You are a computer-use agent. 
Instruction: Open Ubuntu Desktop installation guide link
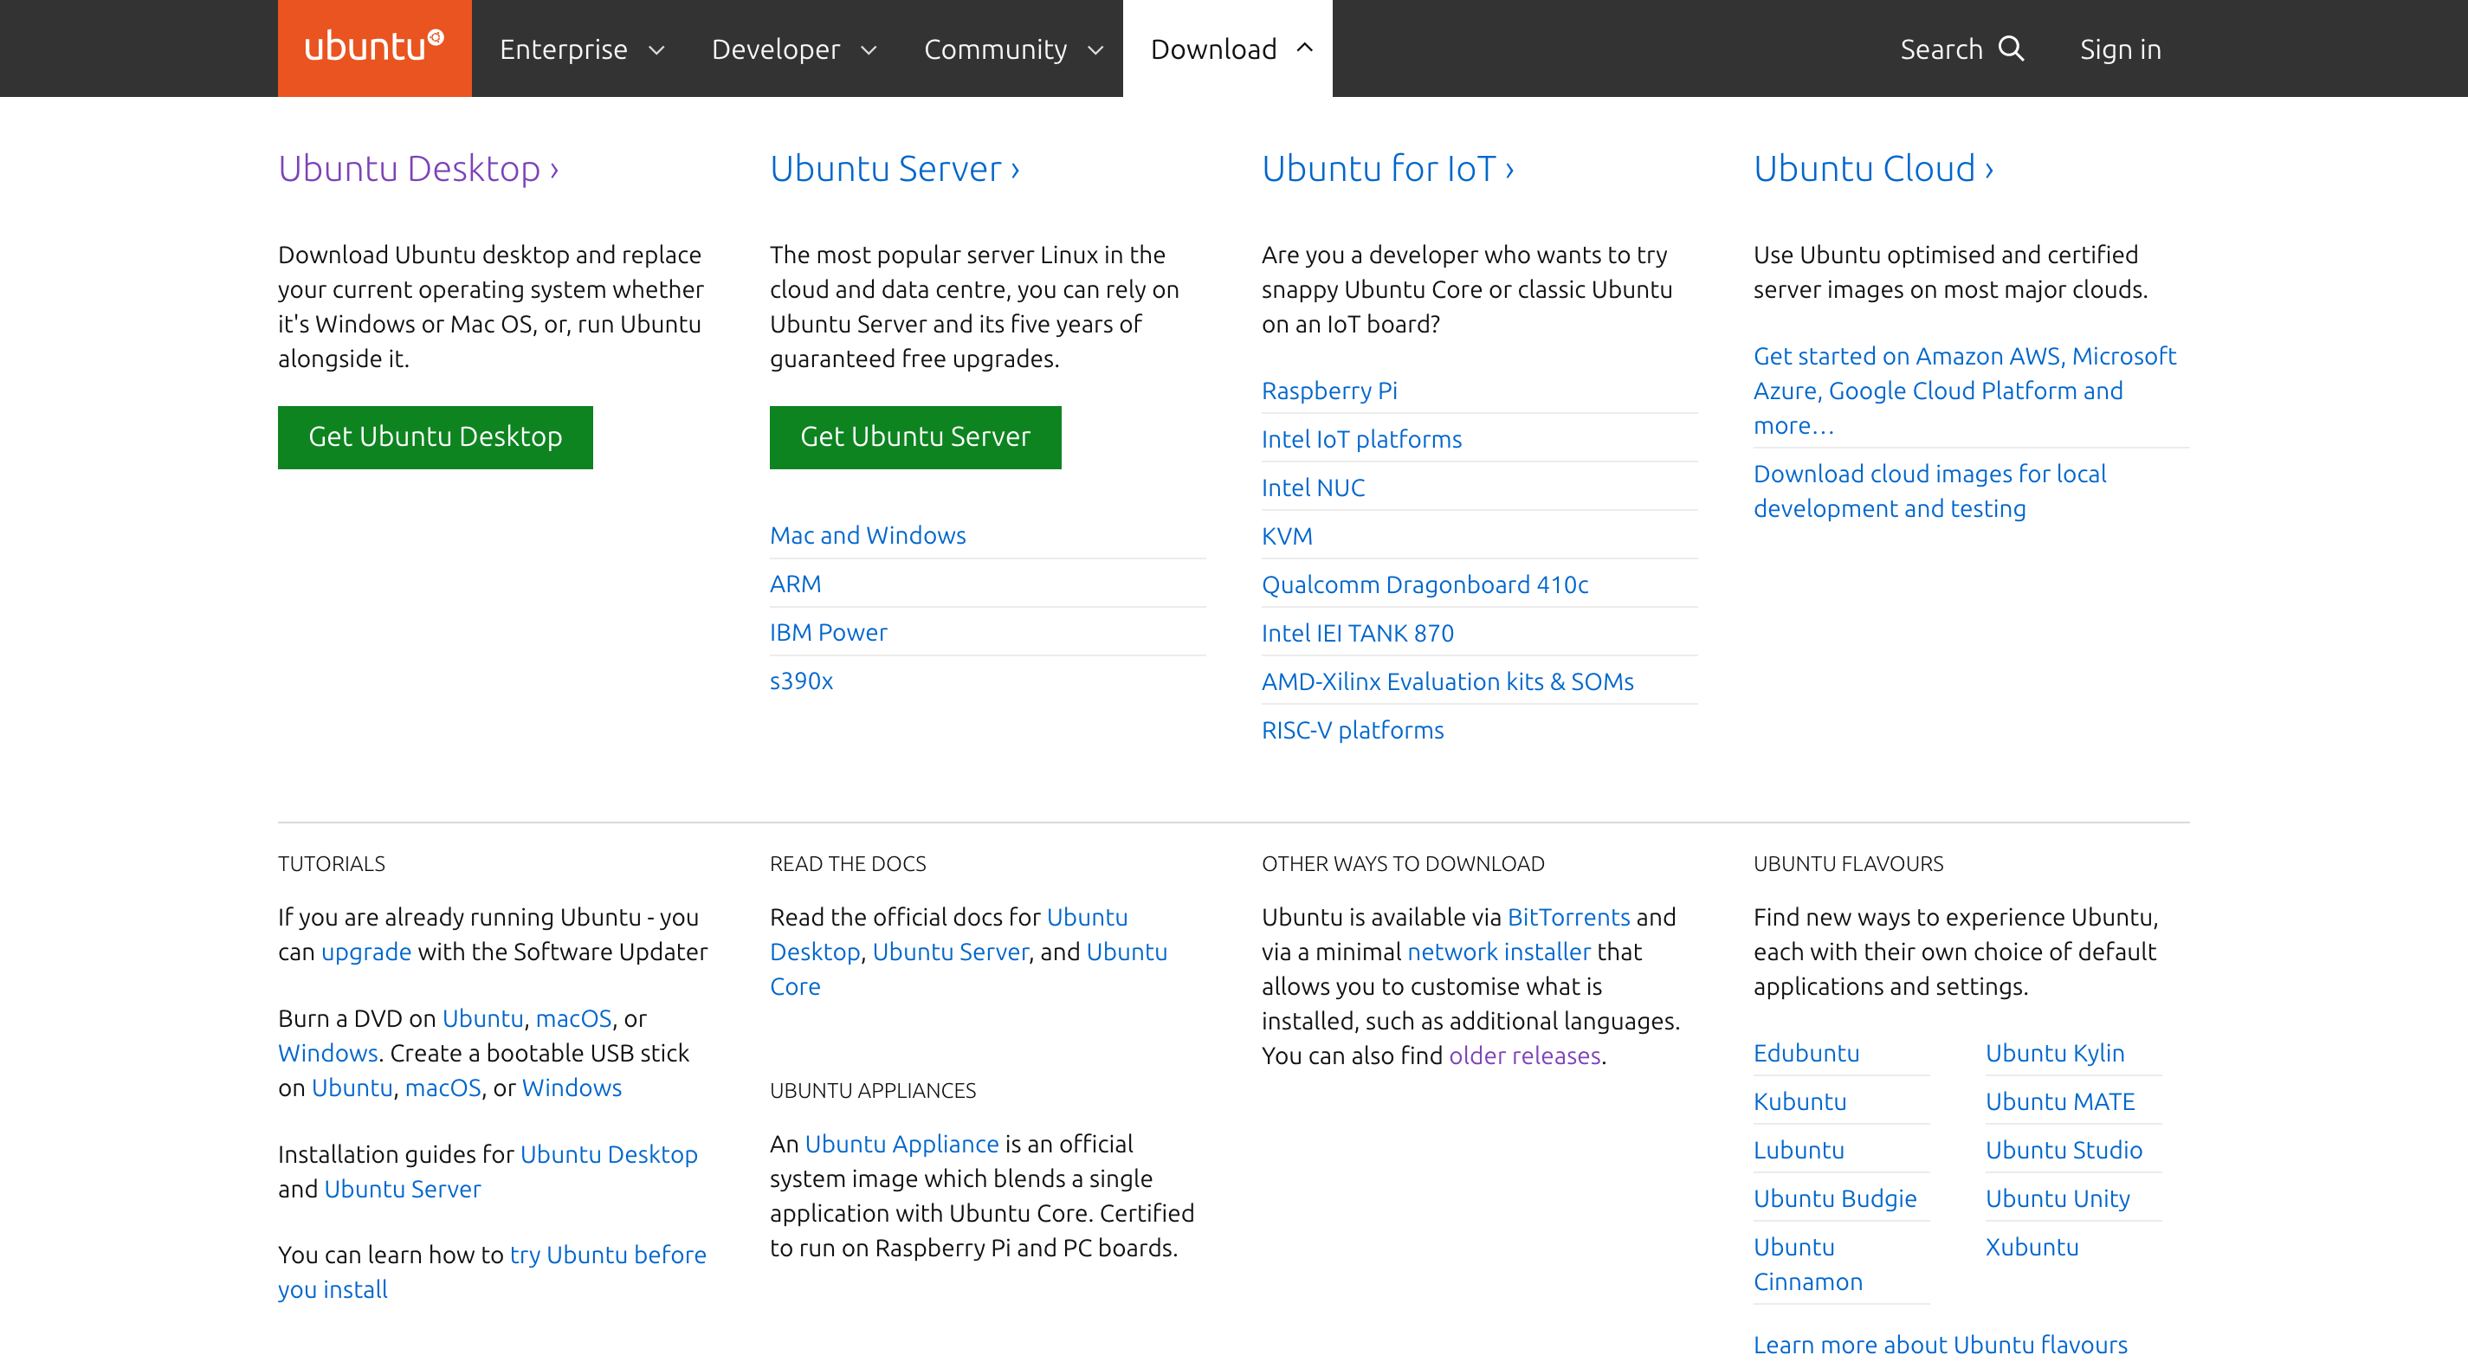[x=609, y=1154]
